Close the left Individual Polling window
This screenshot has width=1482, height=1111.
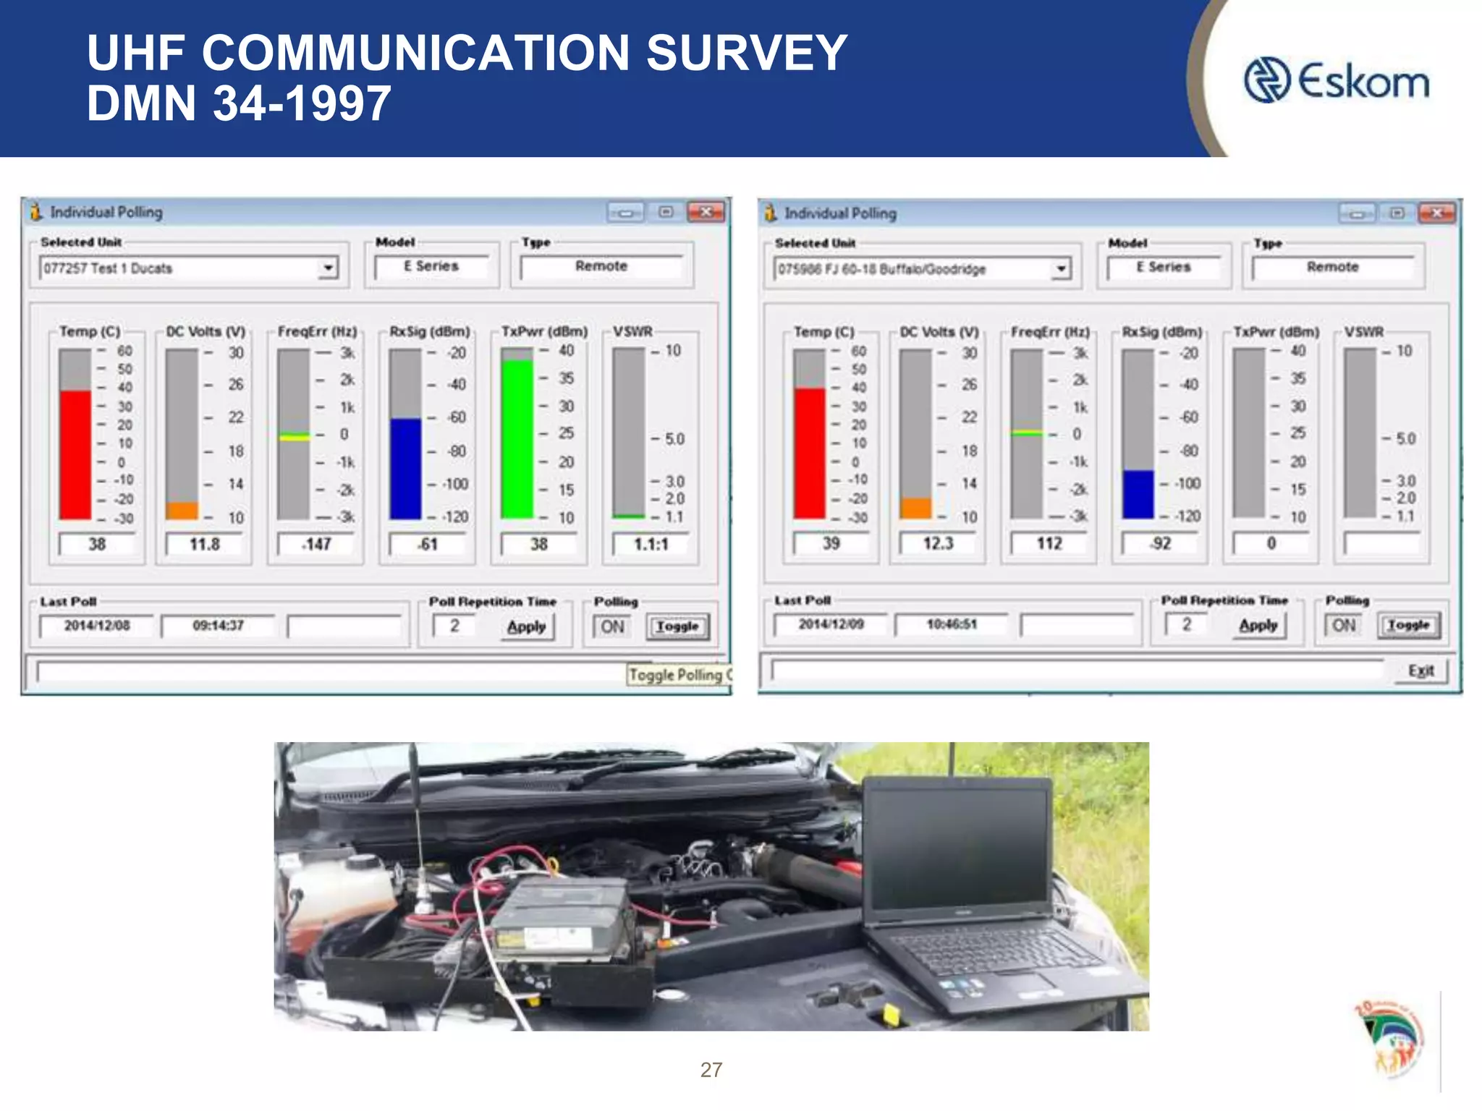(706, 211)
